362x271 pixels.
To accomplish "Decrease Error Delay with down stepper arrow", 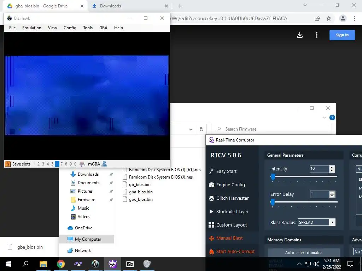I will click(x=332, y=196).
